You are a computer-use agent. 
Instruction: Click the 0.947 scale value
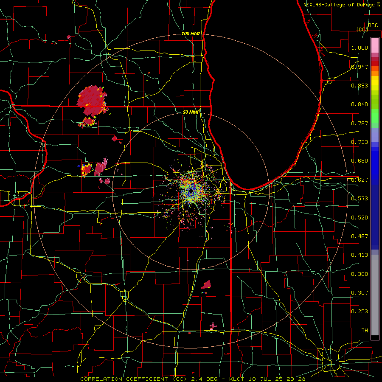[x=360, y=67]
